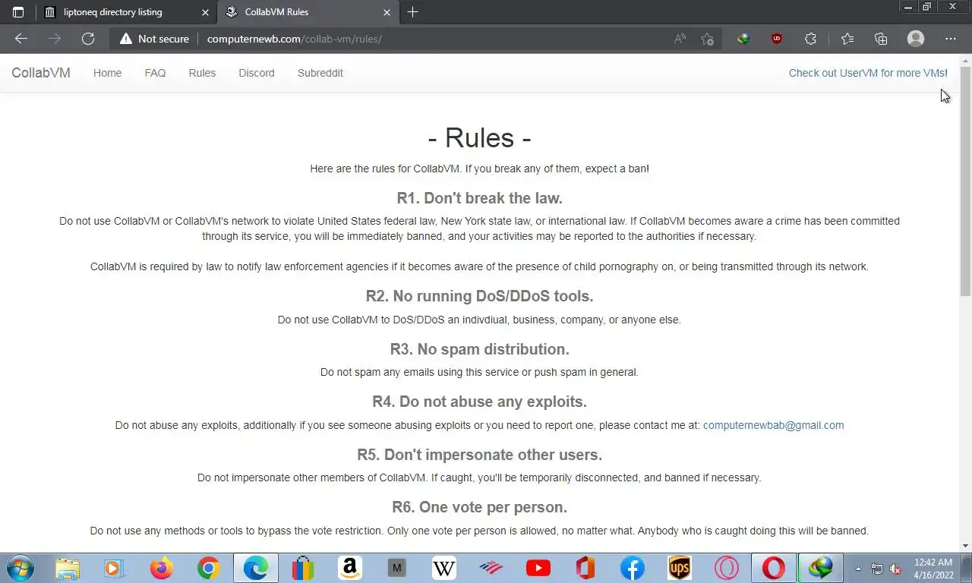This screenshot has height=583, width=972.
Task: Open the Windows Start menu
Action: pyautogui.click(x=19, y=568)
